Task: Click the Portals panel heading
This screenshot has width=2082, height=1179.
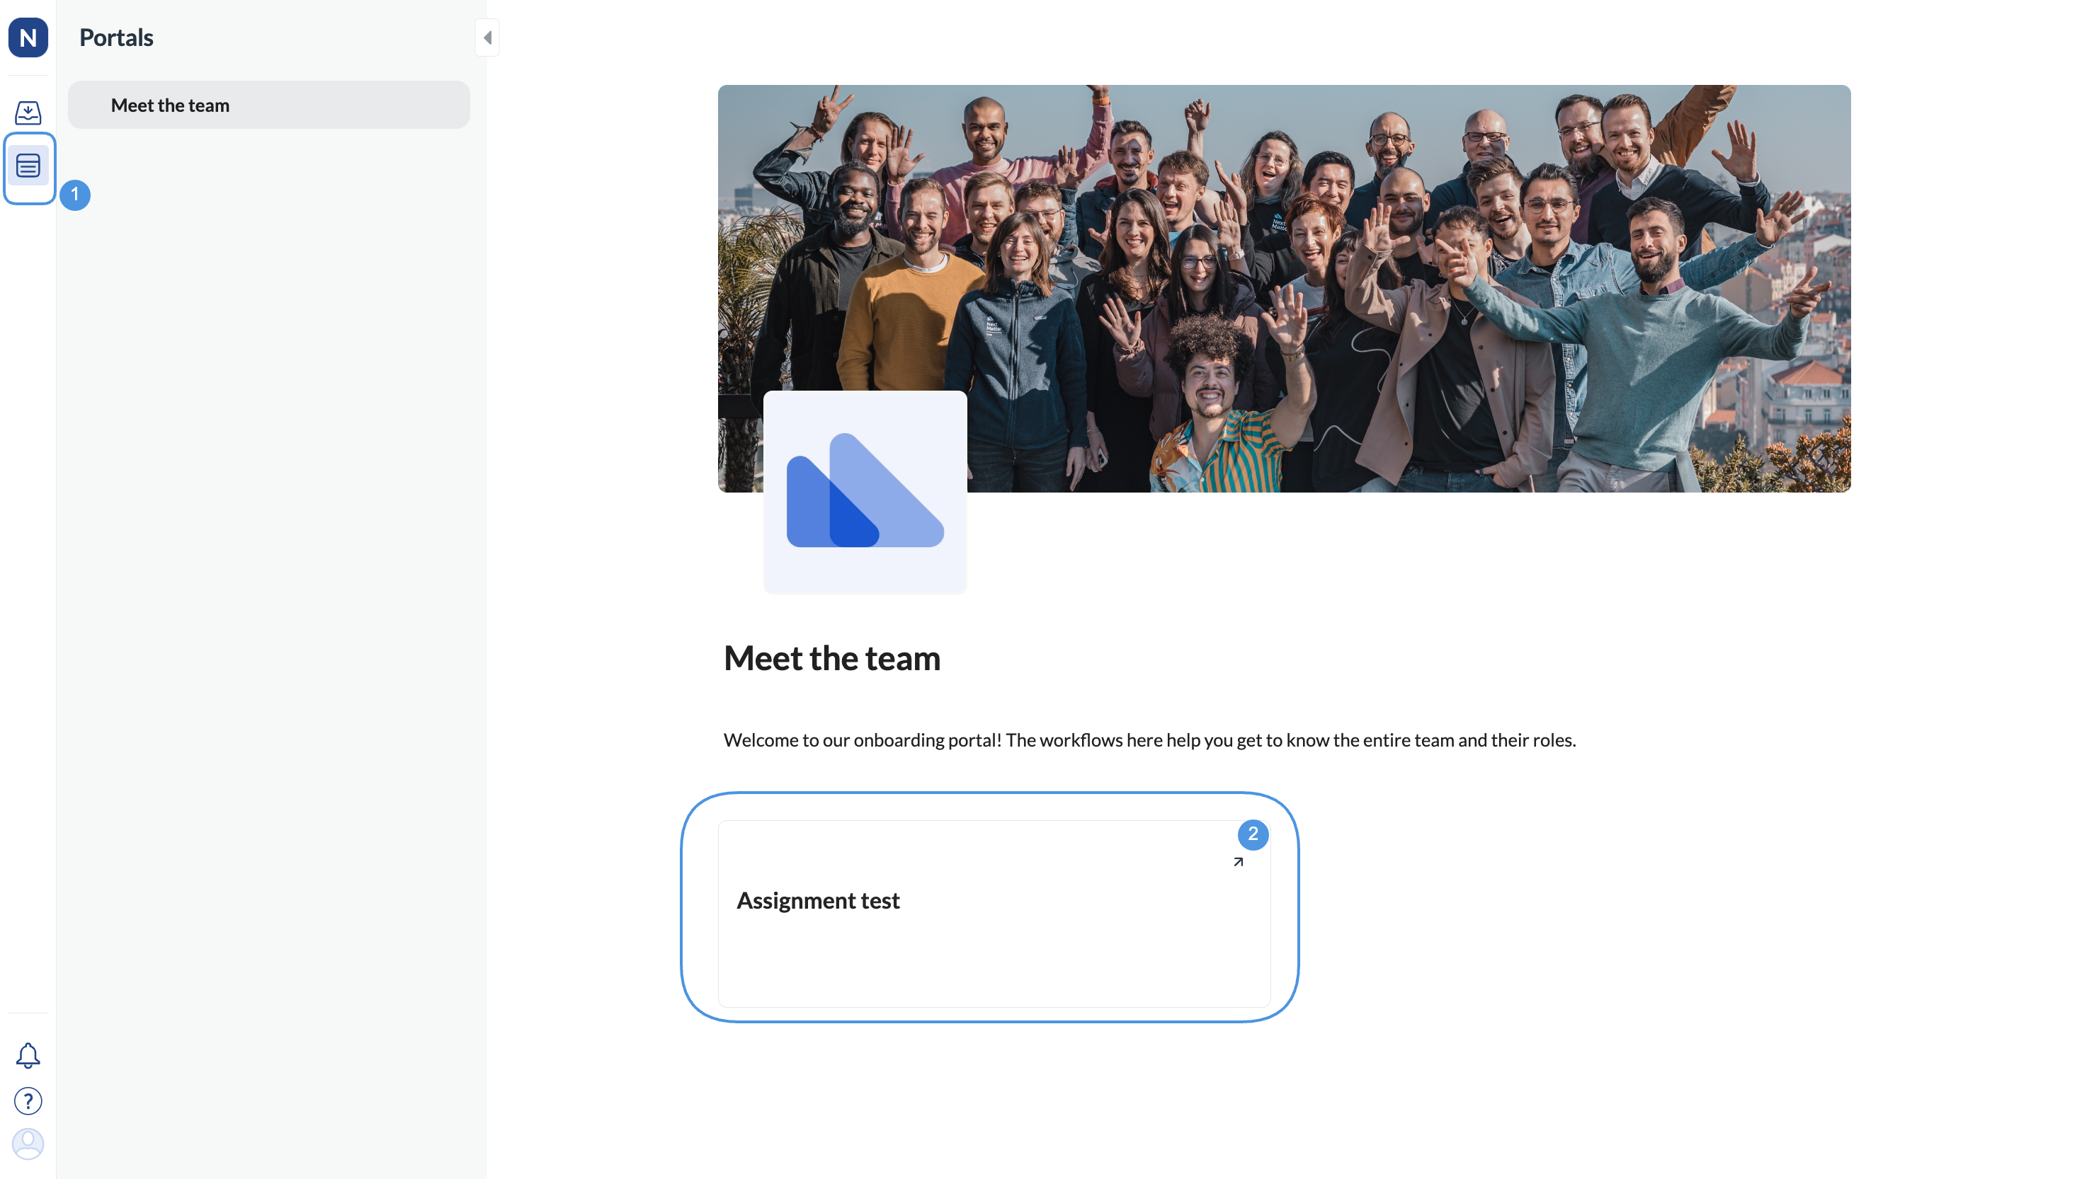Action: [x=116, y=38]
